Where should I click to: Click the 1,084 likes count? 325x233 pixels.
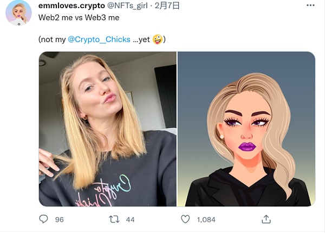206,219
